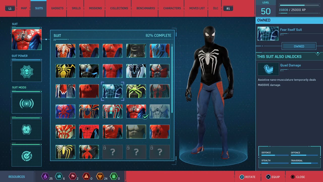Click the purple resource token icon
The image size is (323, 182).
45,176
